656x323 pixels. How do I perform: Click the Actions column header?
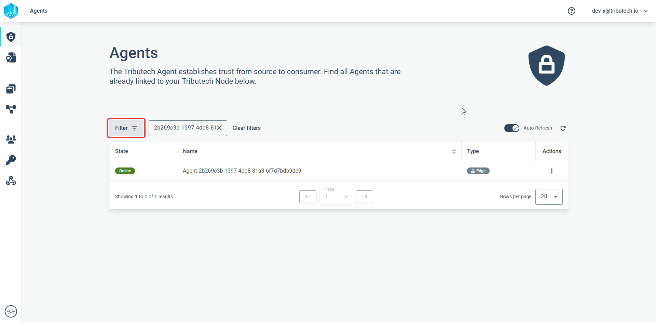point(552,151)
